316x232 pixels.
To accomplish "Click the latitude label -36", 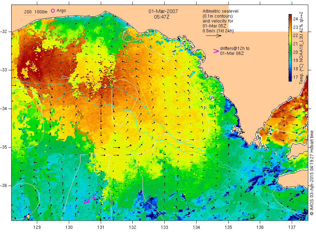I will pyautogui.click(x=4, y=186).
